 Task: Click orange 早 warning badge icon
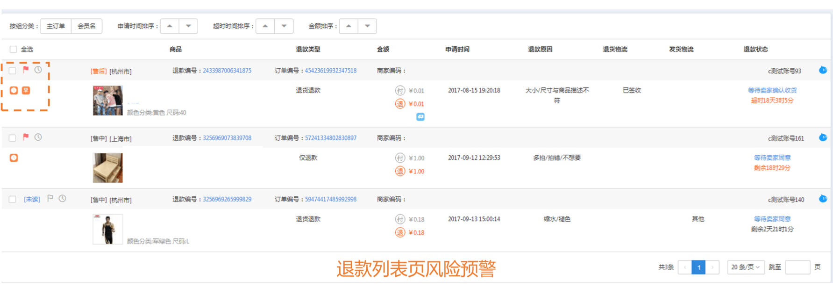pyautogui.click(x=26, y=90)
